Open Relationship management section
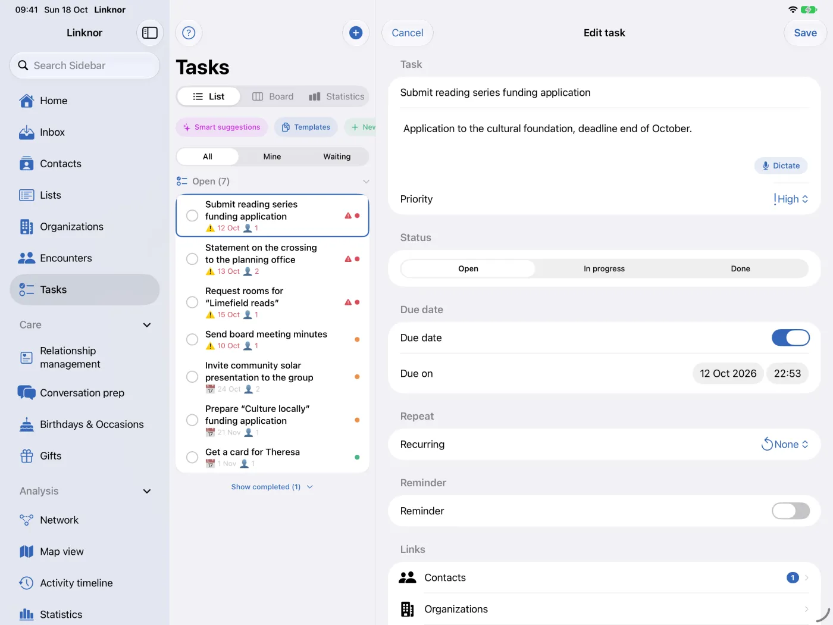This screenshot has height=625, width=833. point(84,358)
